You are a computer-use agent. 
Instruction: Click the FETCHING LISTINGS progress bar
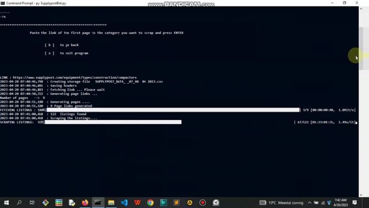coord(173,110)
